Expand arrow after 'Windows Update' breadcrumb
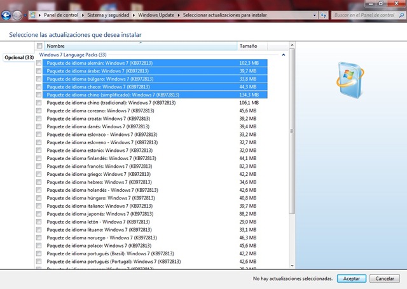The width and height of the screenshot is (407, 289). (179, 15)
